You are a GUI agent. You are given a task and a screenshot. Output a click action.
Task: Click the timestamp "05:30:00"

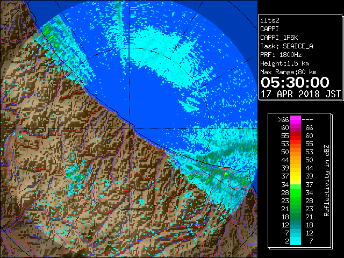coord(295,82)
